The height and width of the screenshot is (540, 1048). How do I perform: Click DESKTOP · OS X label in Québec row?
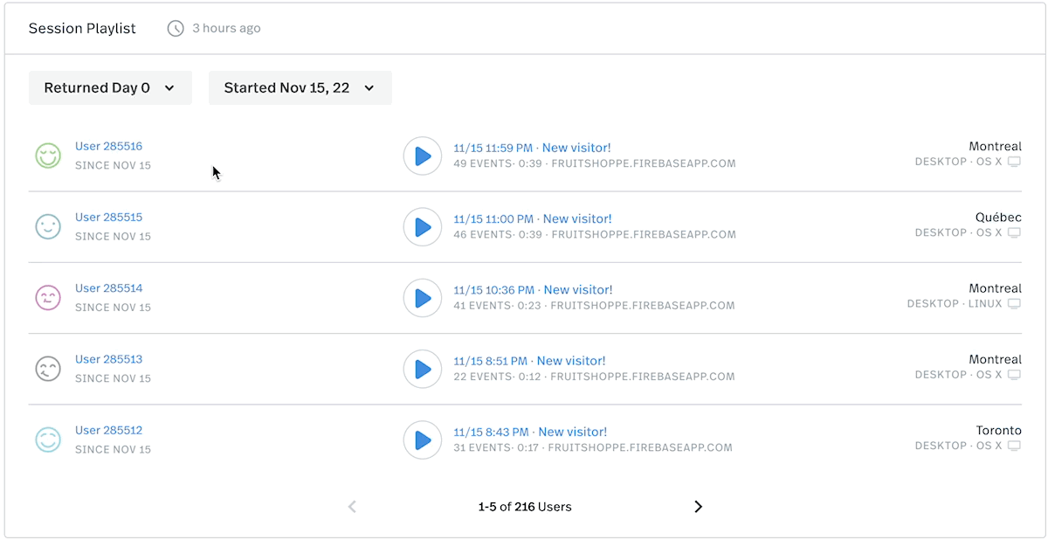coord(959,233)
